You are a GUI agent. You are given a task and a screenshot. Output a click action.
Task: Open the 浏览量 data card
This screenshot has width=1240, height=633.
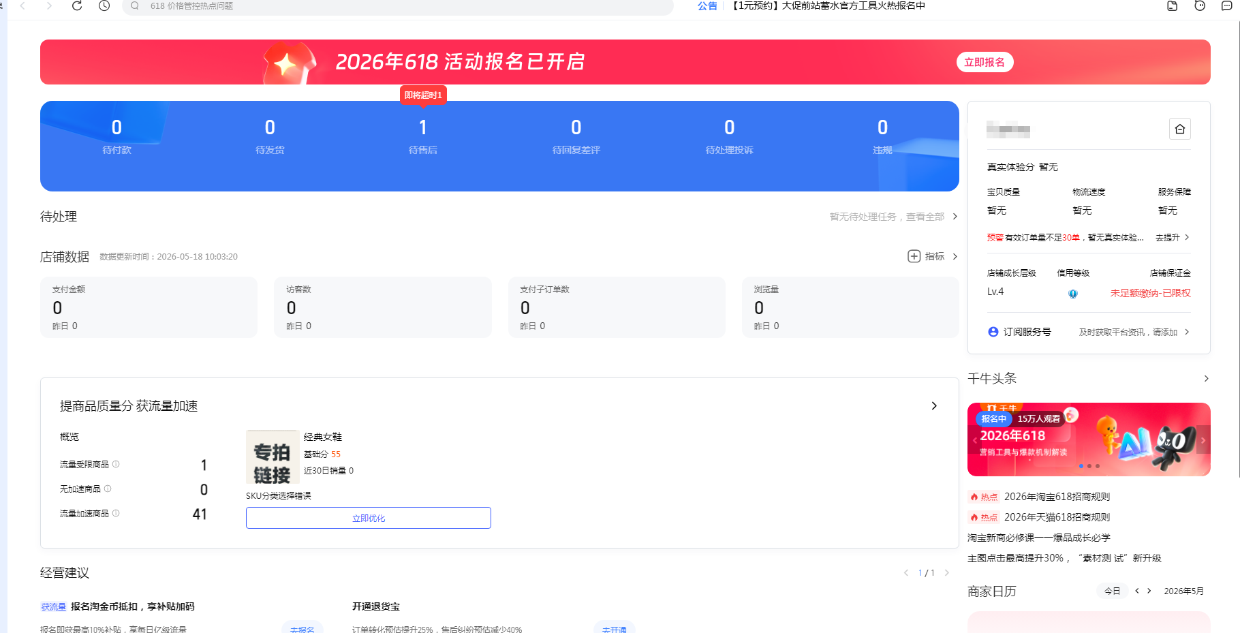(850, 307)
